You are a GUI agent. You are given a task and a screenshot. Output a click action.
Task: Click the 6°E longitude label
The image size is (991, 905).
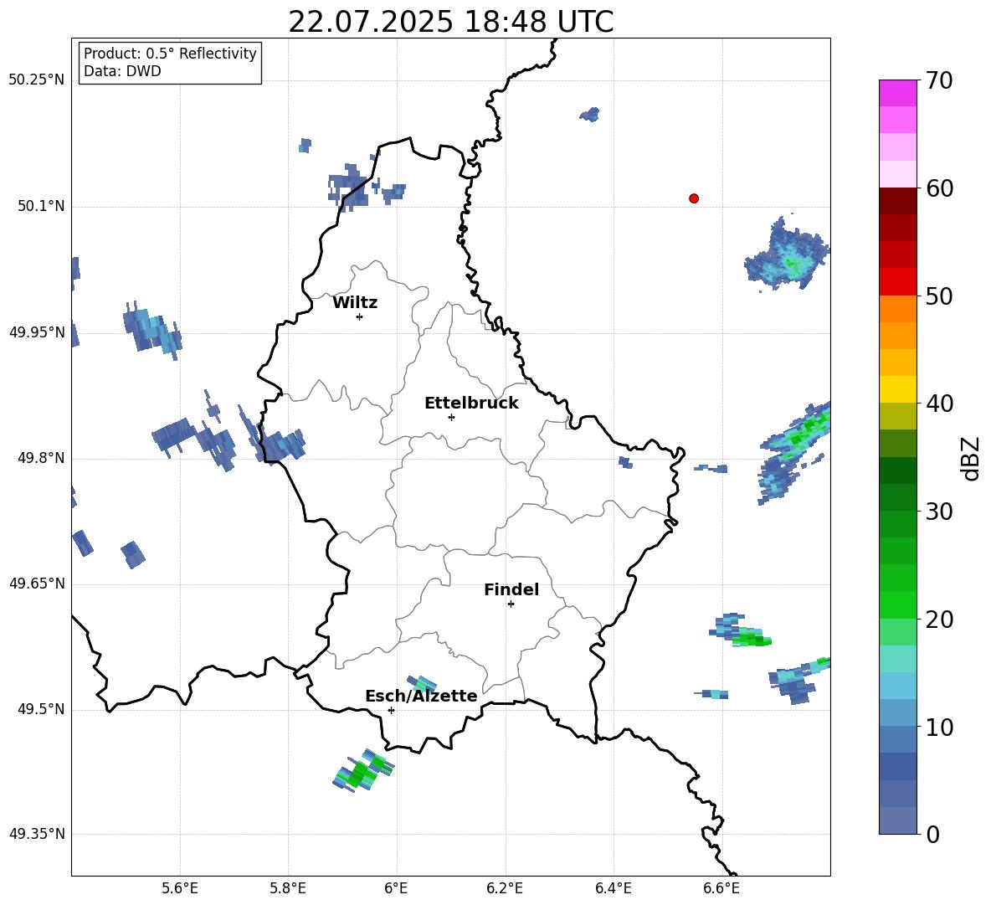pyautogui.click(x=396, y=888)
